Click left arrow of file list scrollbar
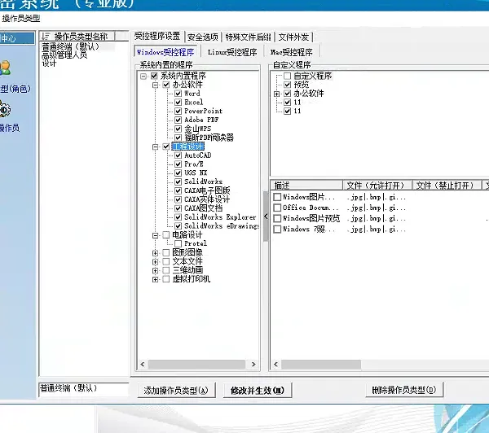The width and height of the screenshot is (489, 433). click(275, 364)
